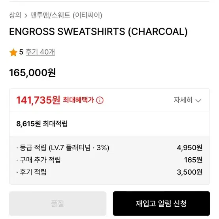Click the 3,500원 review reward amount
This screenshot has height=219, width=219.
tap(189, 172)
